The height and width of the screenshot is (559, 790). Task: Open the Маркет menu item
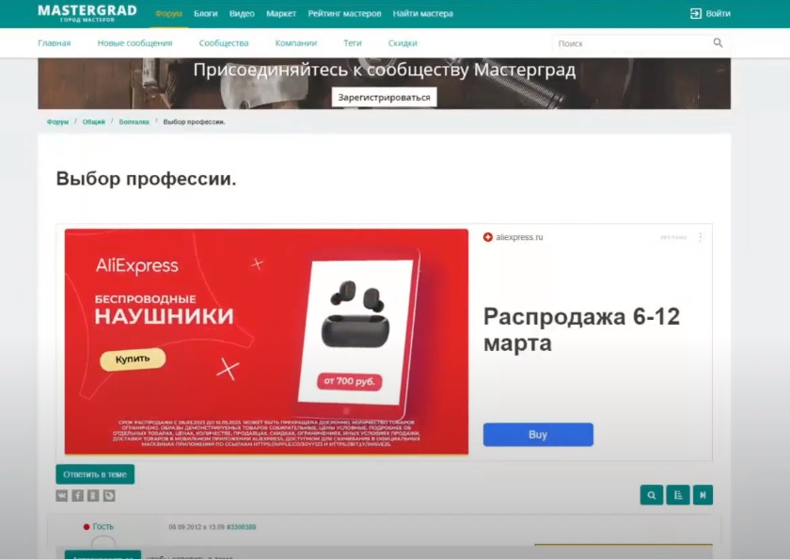coord(281,13)
